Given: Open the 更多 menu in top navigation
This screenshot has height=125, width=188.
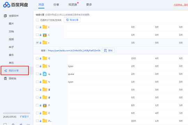Looking at the screenshot, I should click(89, 5).
